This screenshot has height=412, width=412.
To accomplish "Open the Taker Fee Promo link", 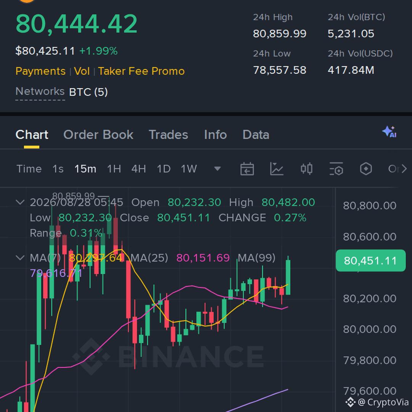I will click(x=142, y=71).
